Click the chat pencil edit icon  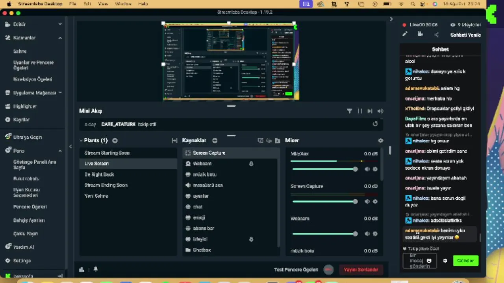404,35
